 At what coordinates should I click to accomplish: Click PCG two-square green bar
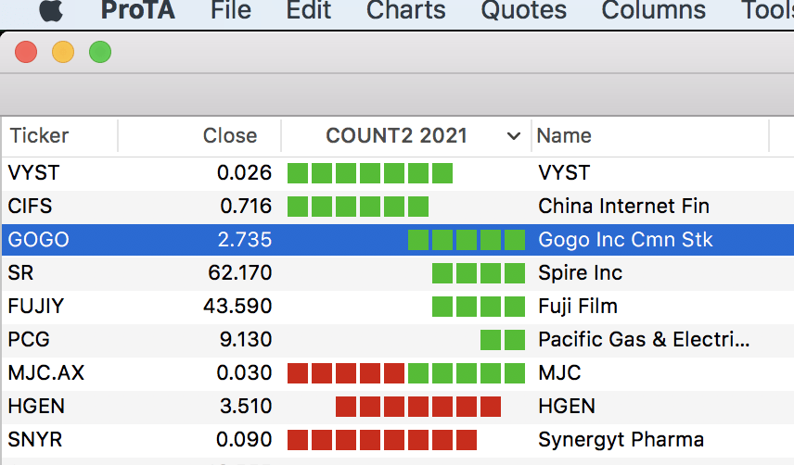point(503,340)
